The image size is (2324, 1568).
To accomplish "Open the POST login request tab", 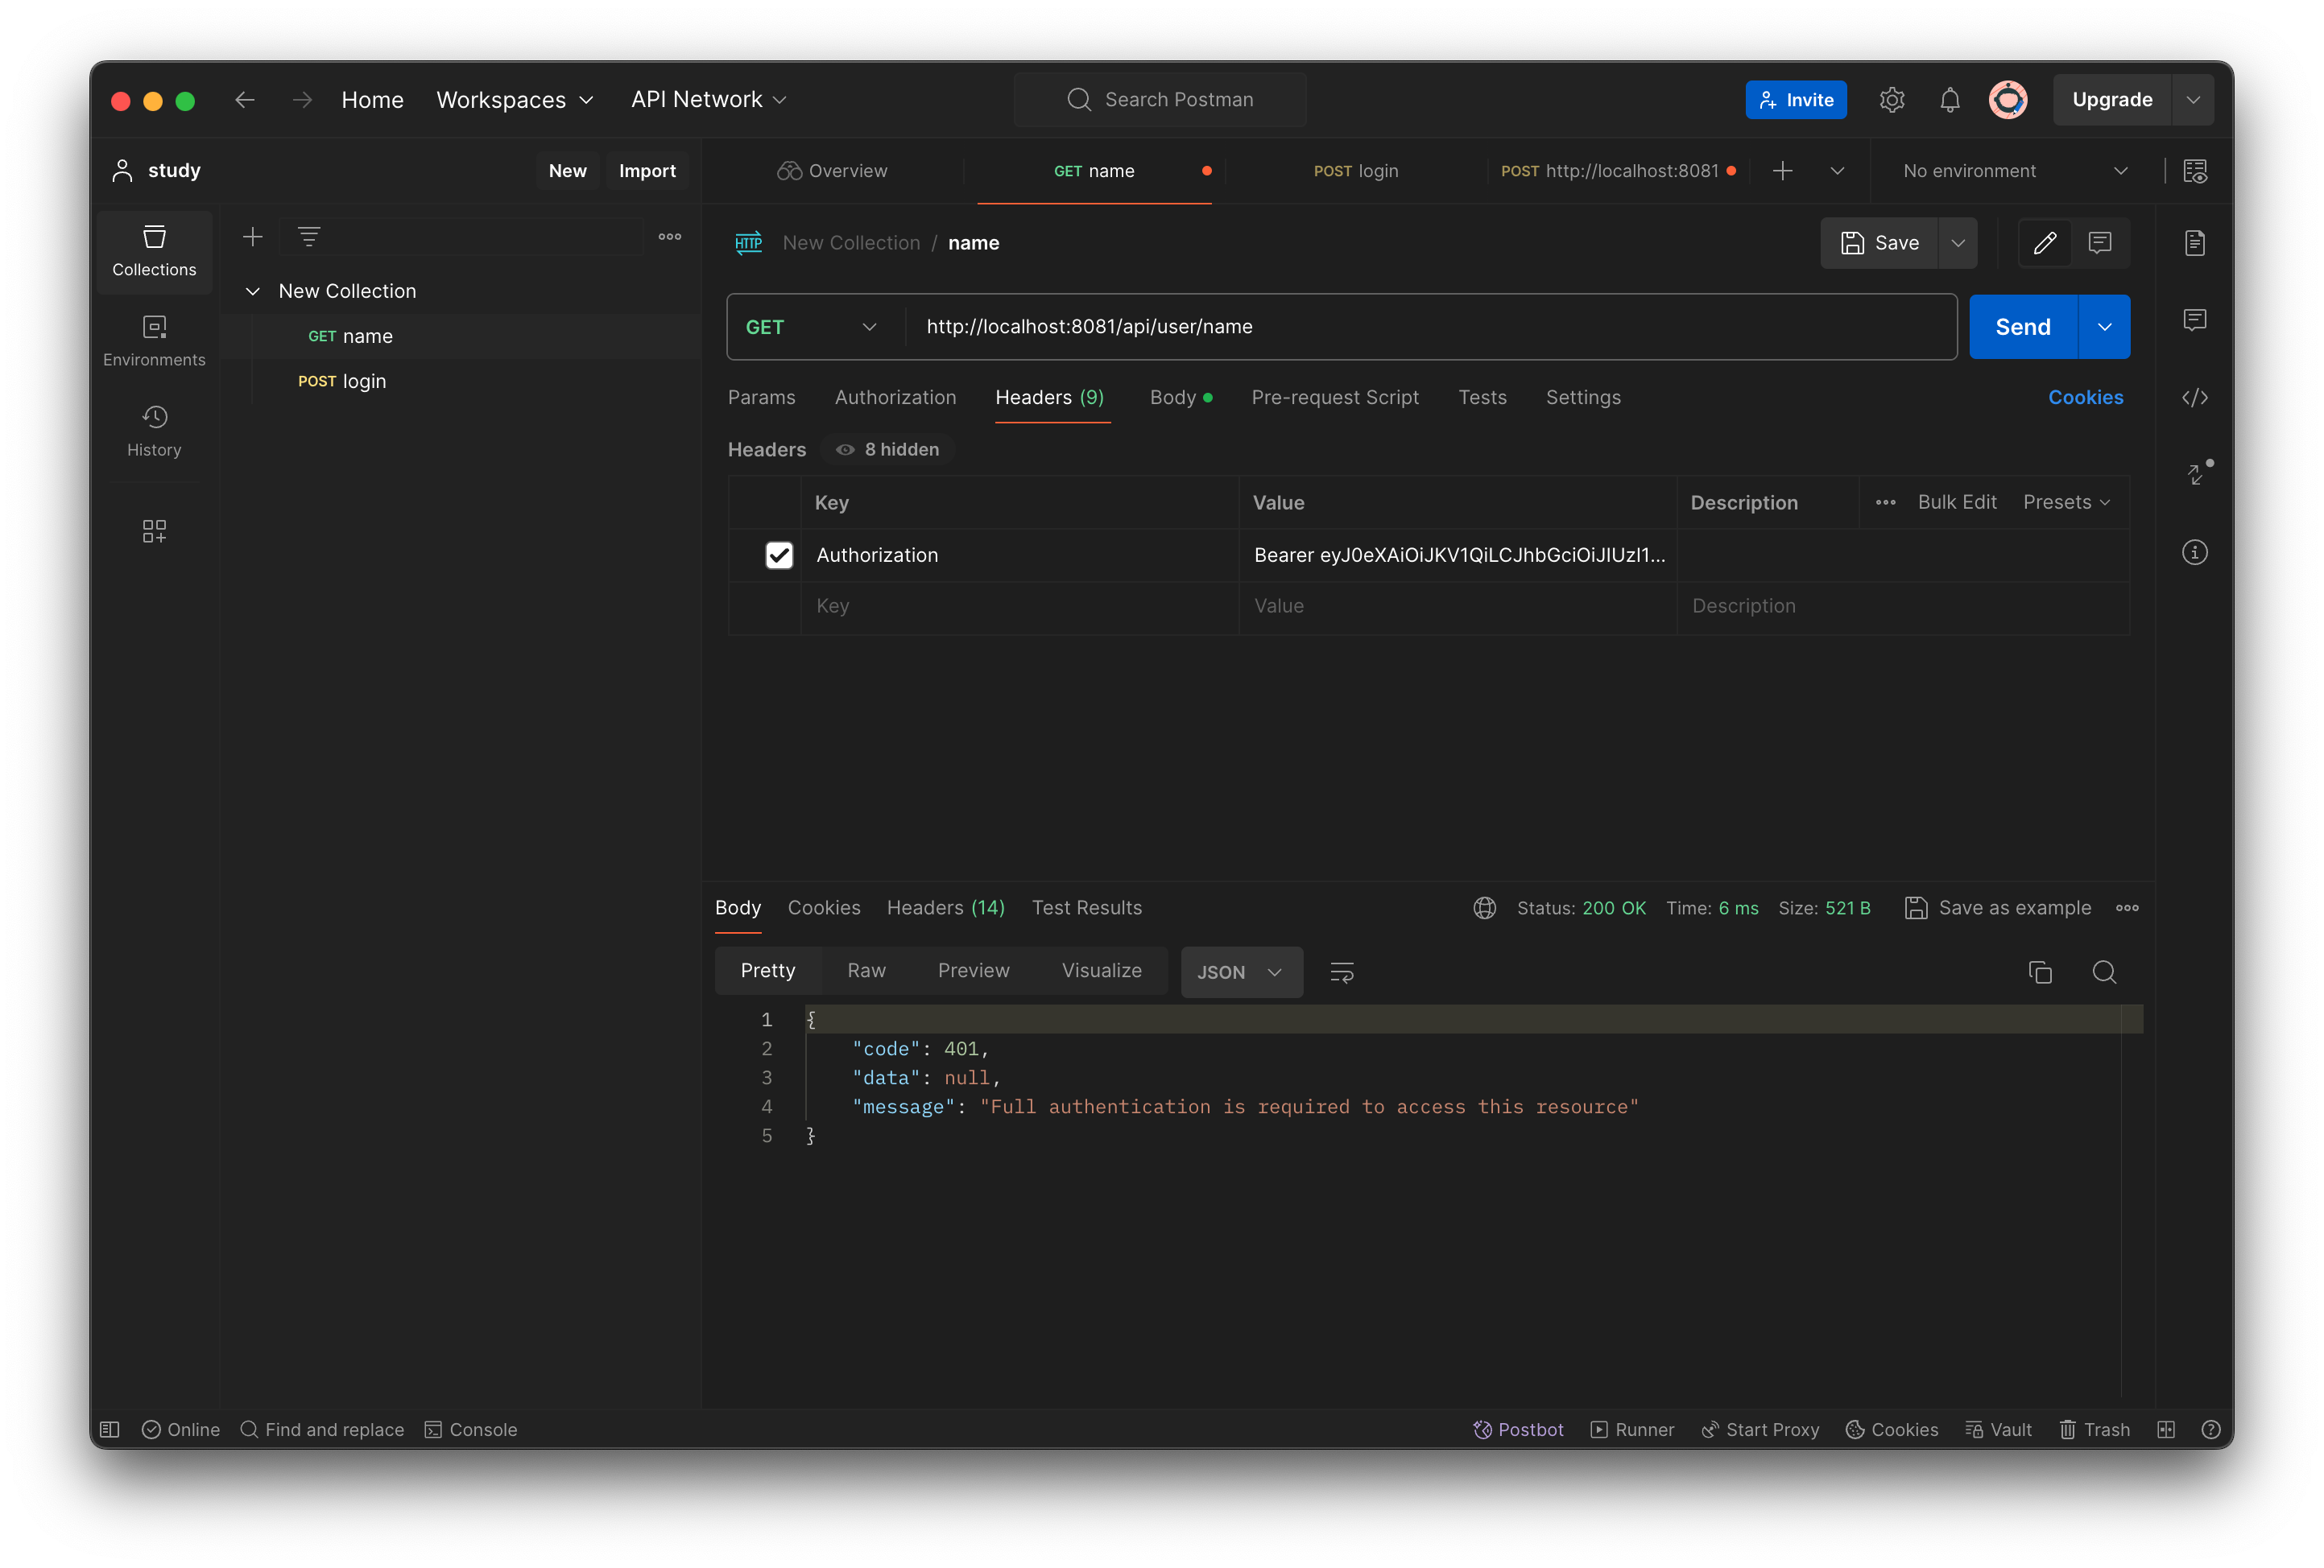I will point(1355,171).
